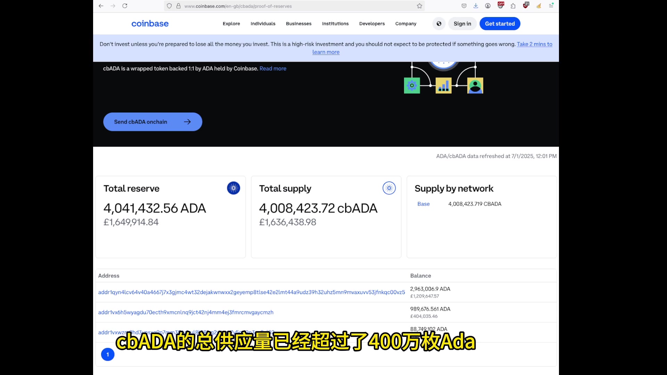The height and width of the screenshot is (375, 667).
Task: Click the coinbase logo
Action: [x=150, y=24]
